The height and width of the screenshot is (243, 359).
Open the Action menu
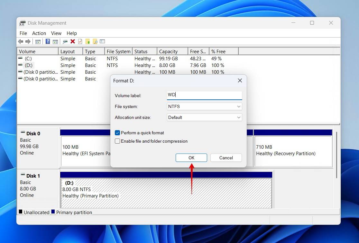click(x=39, y=33)
